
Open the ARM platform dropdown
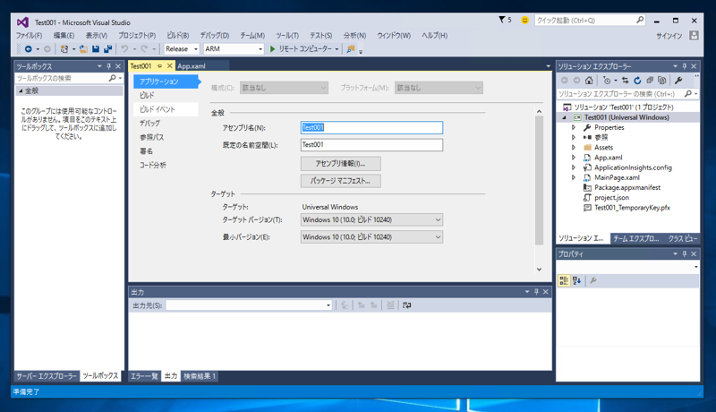click(x=234, y=49)
